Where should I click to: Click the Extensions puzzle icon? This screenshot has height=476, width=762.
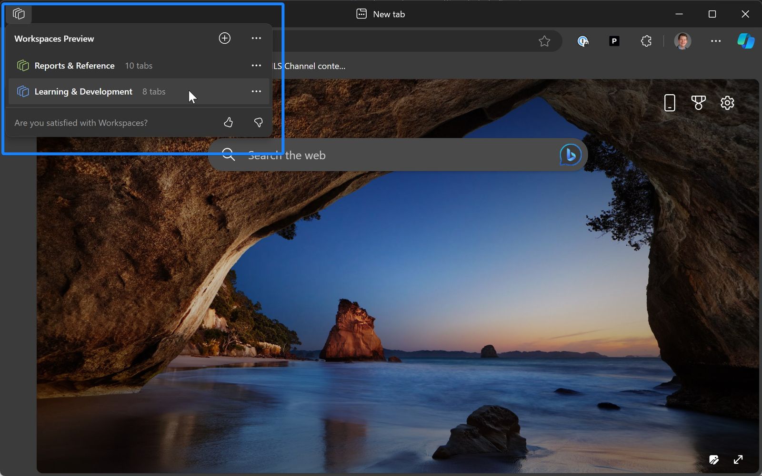(646, 41)
